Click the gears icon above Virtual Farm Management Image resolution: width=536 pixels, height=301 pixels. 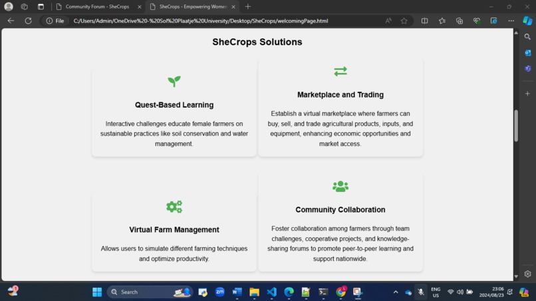point(174,207)
